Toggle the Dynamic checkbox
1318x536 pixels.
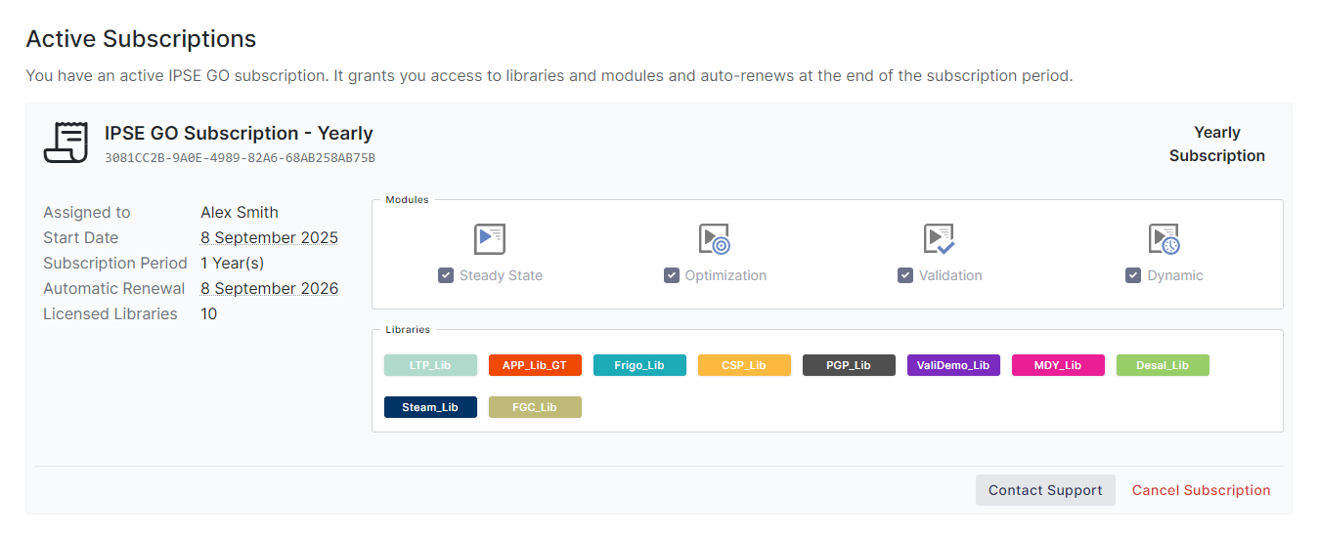[x=1133, y=275]
